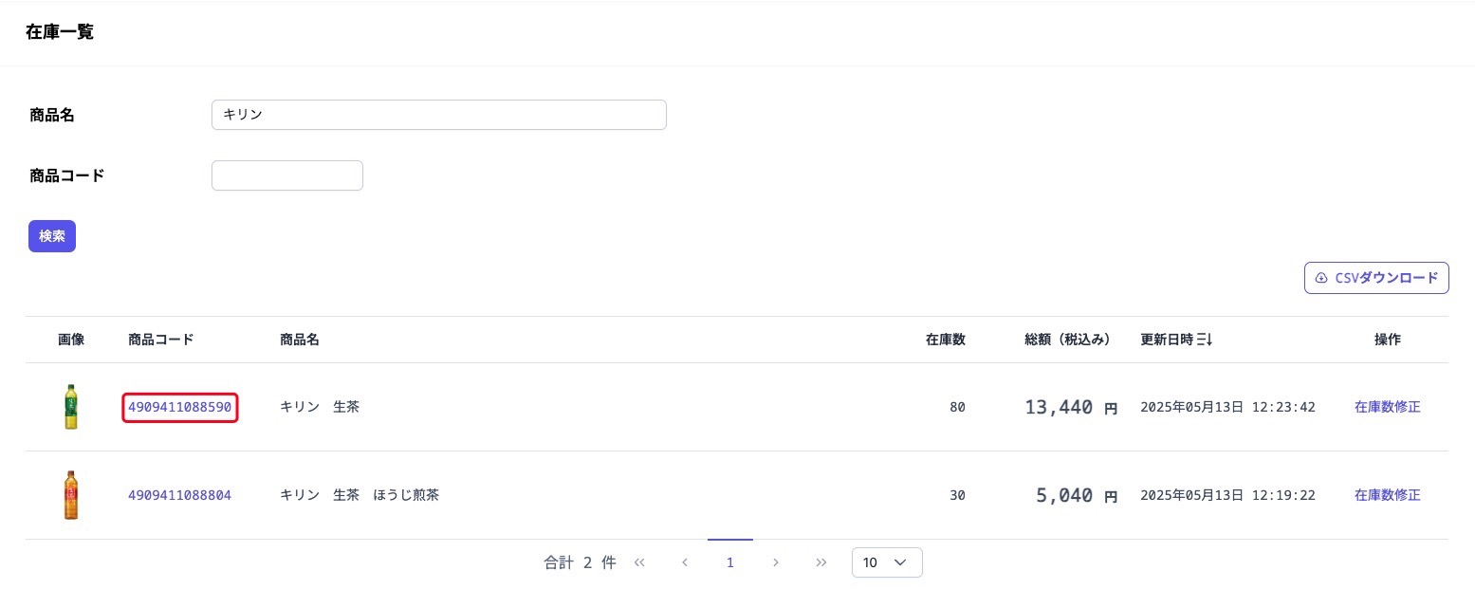This screenshot has height=589, width=1475.
Task: Go to the next results page
Action: click(776, 562)
